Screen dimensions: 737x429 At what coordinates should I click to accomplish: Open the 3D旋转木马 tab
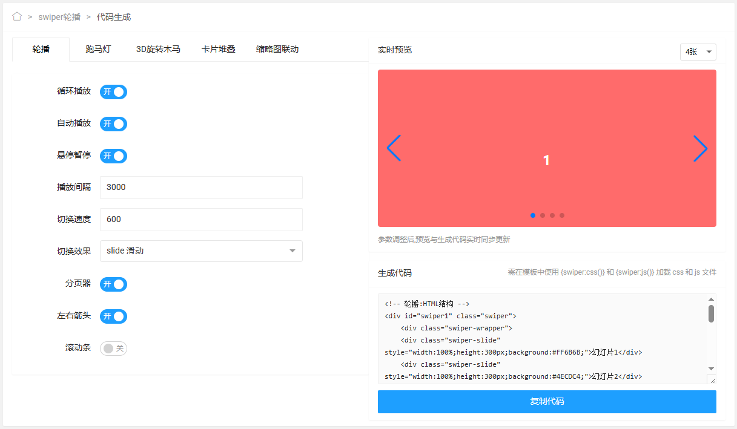(x=159, y=50)
